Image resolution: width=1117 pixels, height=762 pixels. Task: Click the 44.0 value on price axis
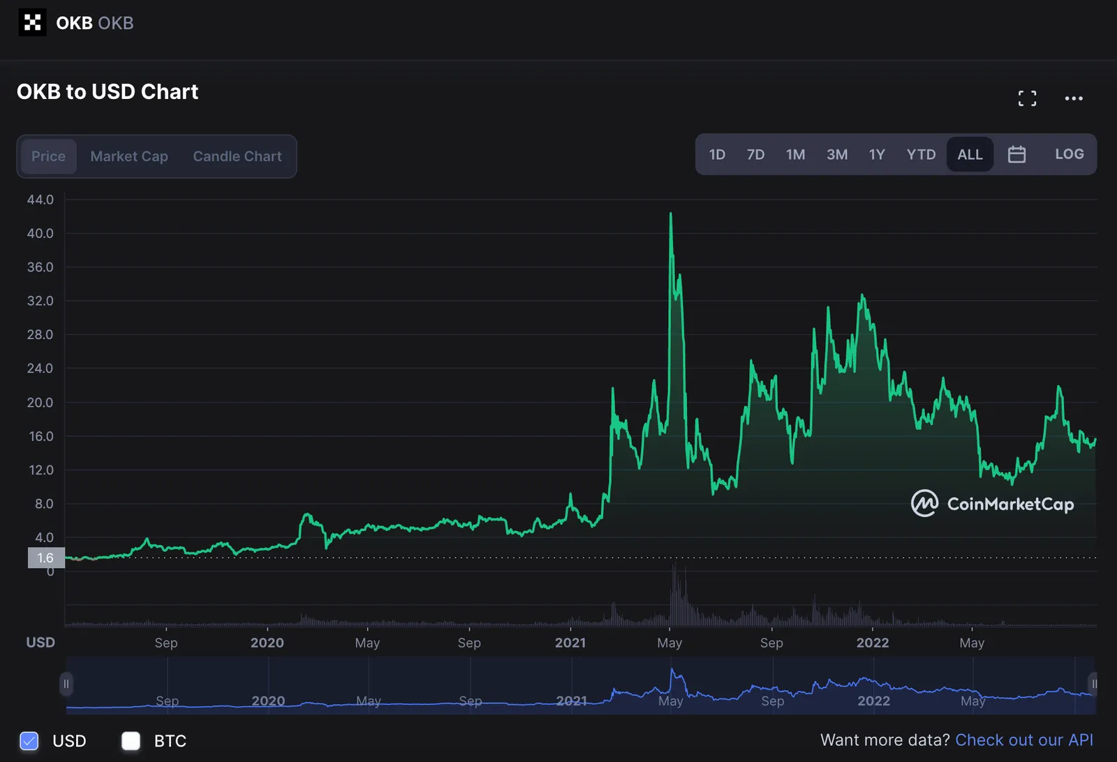[x=40, y=200]
